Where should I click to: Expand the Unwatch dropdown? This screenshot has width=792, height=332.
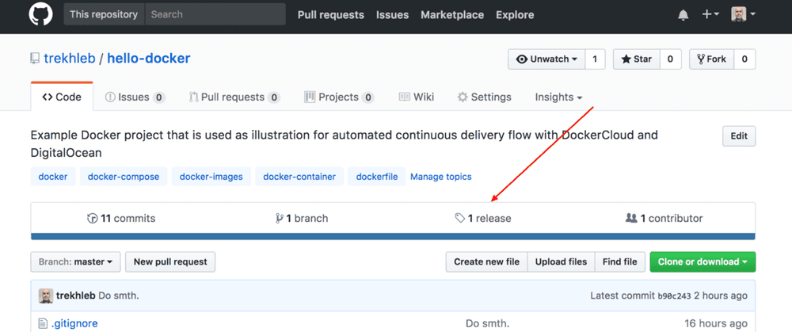(546, 59)
